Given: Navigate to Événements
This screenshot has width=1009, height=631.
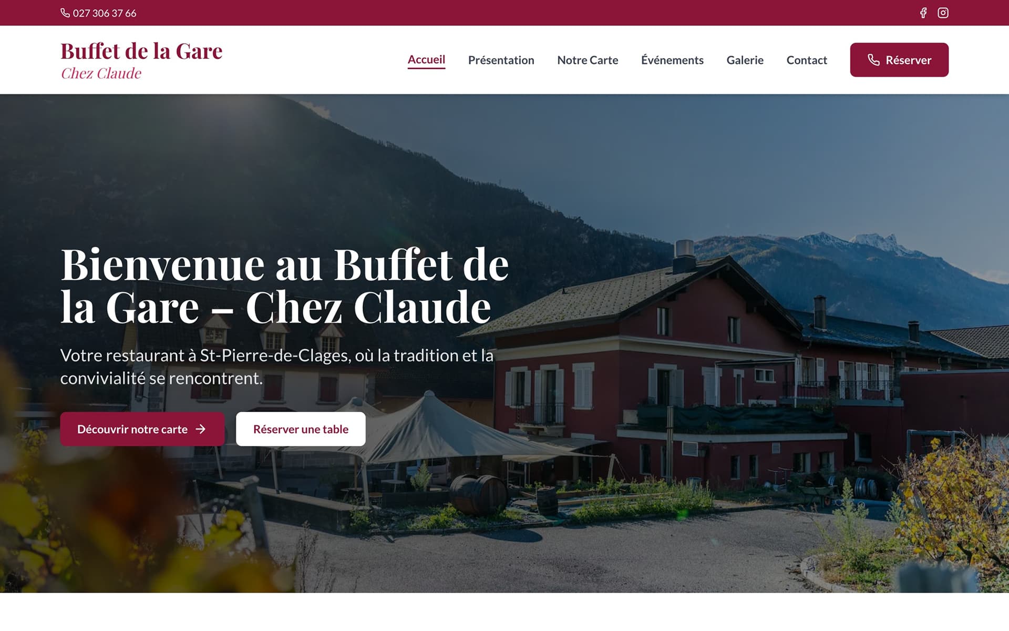Looking at the screenshot, I should (x=672, y=60).
